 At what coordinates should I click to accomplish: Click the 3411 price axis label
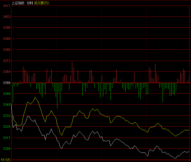tap(7, 6)
